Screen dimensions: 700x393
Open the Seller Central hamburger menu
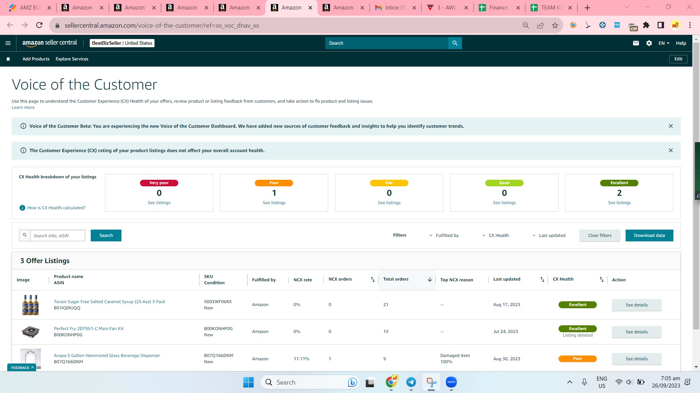pyautogui.click(x=8, y=43)
